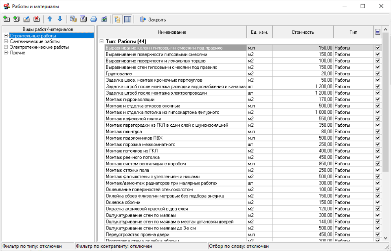Open the filter funnel icon in toolbar
391x251 pixels.
(83, 19)
